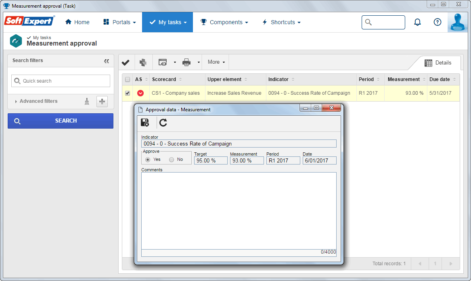
Task: Open the Shortcuts menu
Action: coord(281,22)
